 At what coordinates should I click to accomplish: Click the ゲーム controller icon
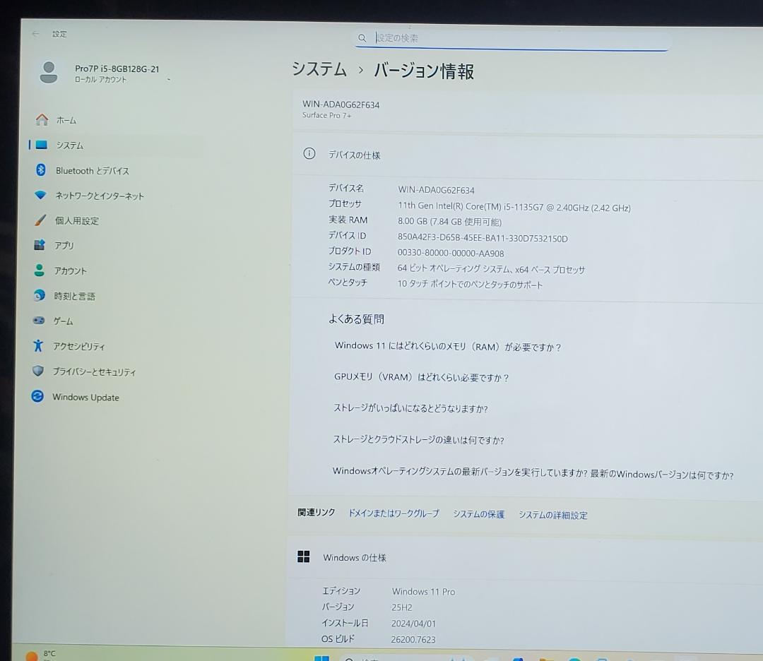pos(38,321)
